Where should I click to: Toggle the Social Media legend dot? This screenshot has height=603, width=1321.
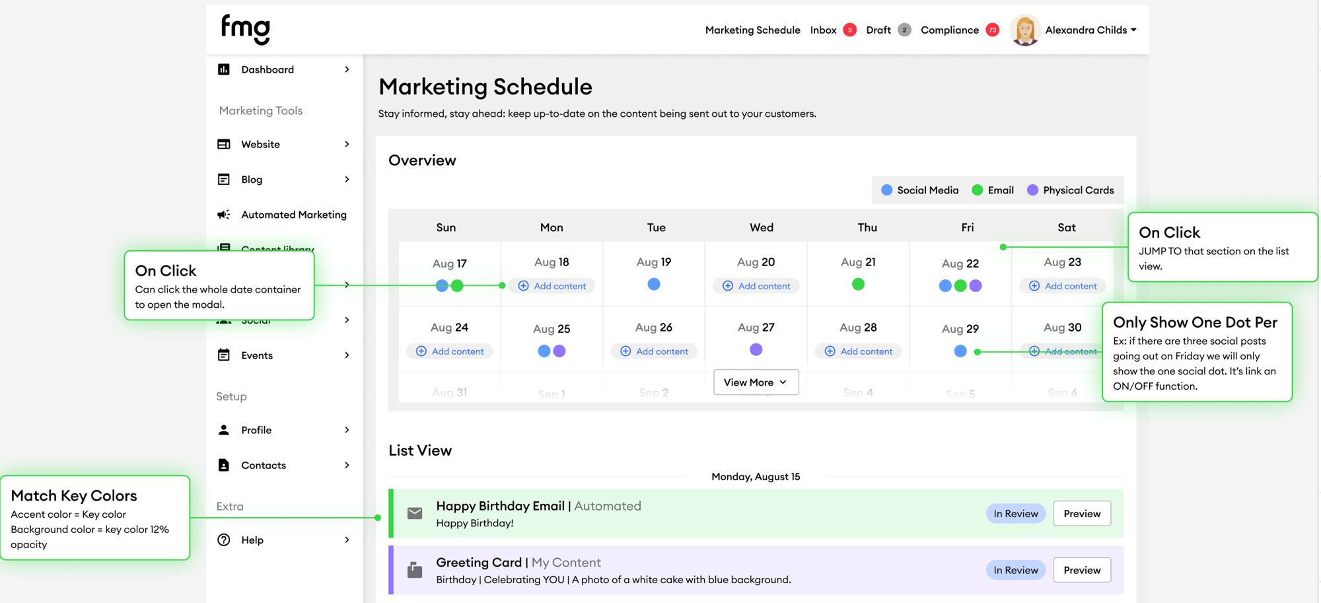click(887, 190)
